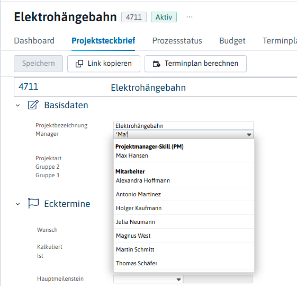Select Max Hansen from the list
297x286 pixels.
184,155
